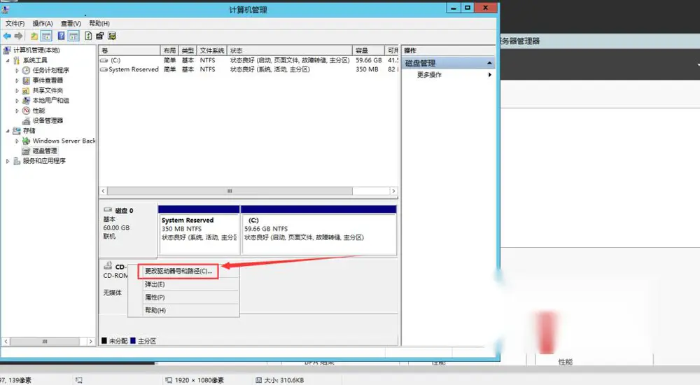This screenshot has width=700, height=385.
Task: Click the drive icon of System Reserved row
Action: coord(104,70)
